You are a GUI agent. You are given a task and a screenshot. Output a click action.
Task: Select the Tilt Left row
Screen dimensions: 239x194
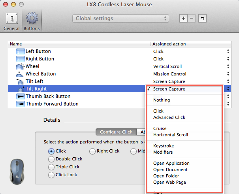pos(120,81)
